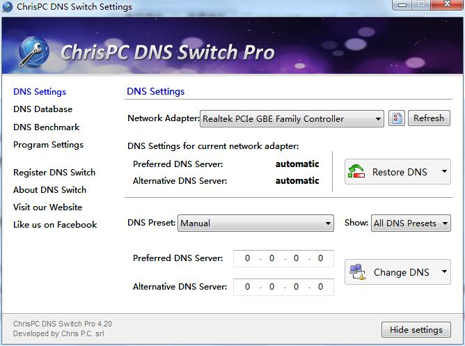Viewport: 465px width, 346px height.
Task: Click the Refresh button
Action: 429,118
